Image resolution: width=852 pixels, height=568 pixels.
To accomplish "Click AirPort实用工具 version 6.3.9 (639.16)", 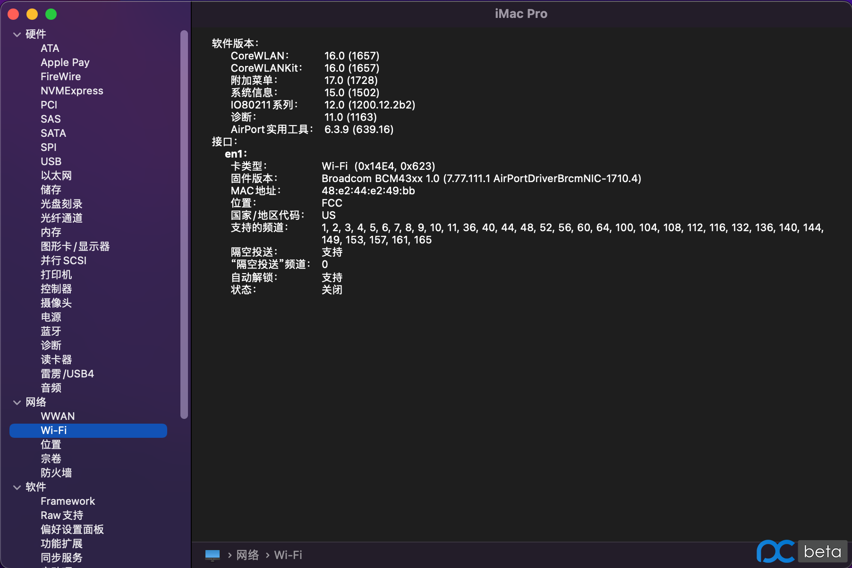I will tap(359, 129).
